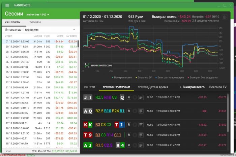Click the R icon in JT hand row
The height and width of the screenshot is (157, 236).
click(129, 97)
